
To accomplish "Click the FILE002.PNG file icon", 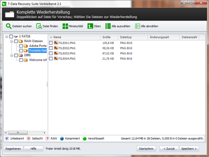I will (56, 48).
